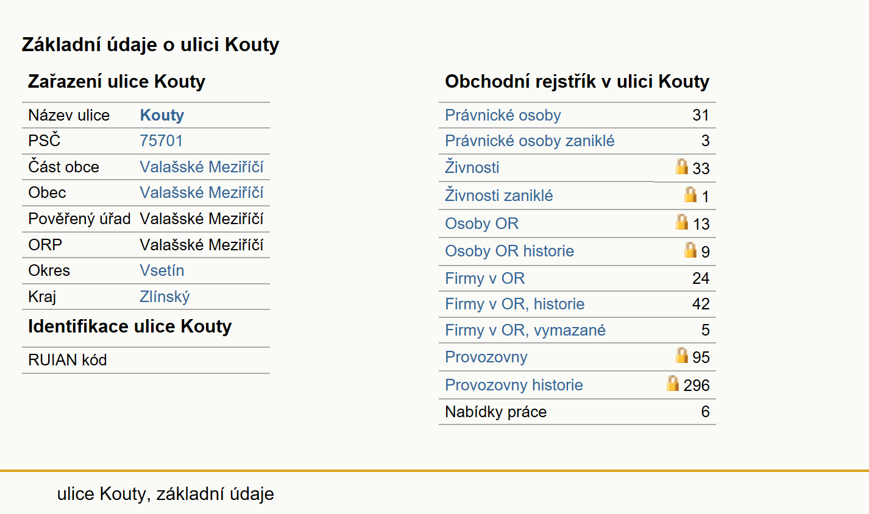Viewport: 869px width, 514px height.
Task: View Právnické osoby zaniklé entries
Action: click(x=530, y=141)
